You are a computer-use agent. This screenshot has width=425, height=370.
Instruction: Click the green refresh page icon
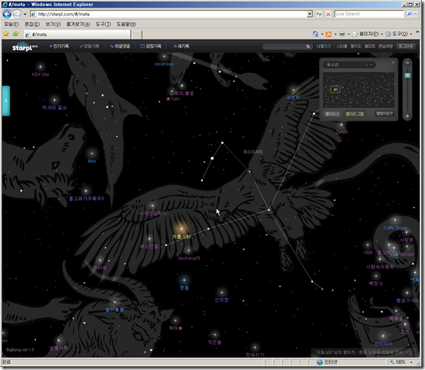(x=319, y=14)
